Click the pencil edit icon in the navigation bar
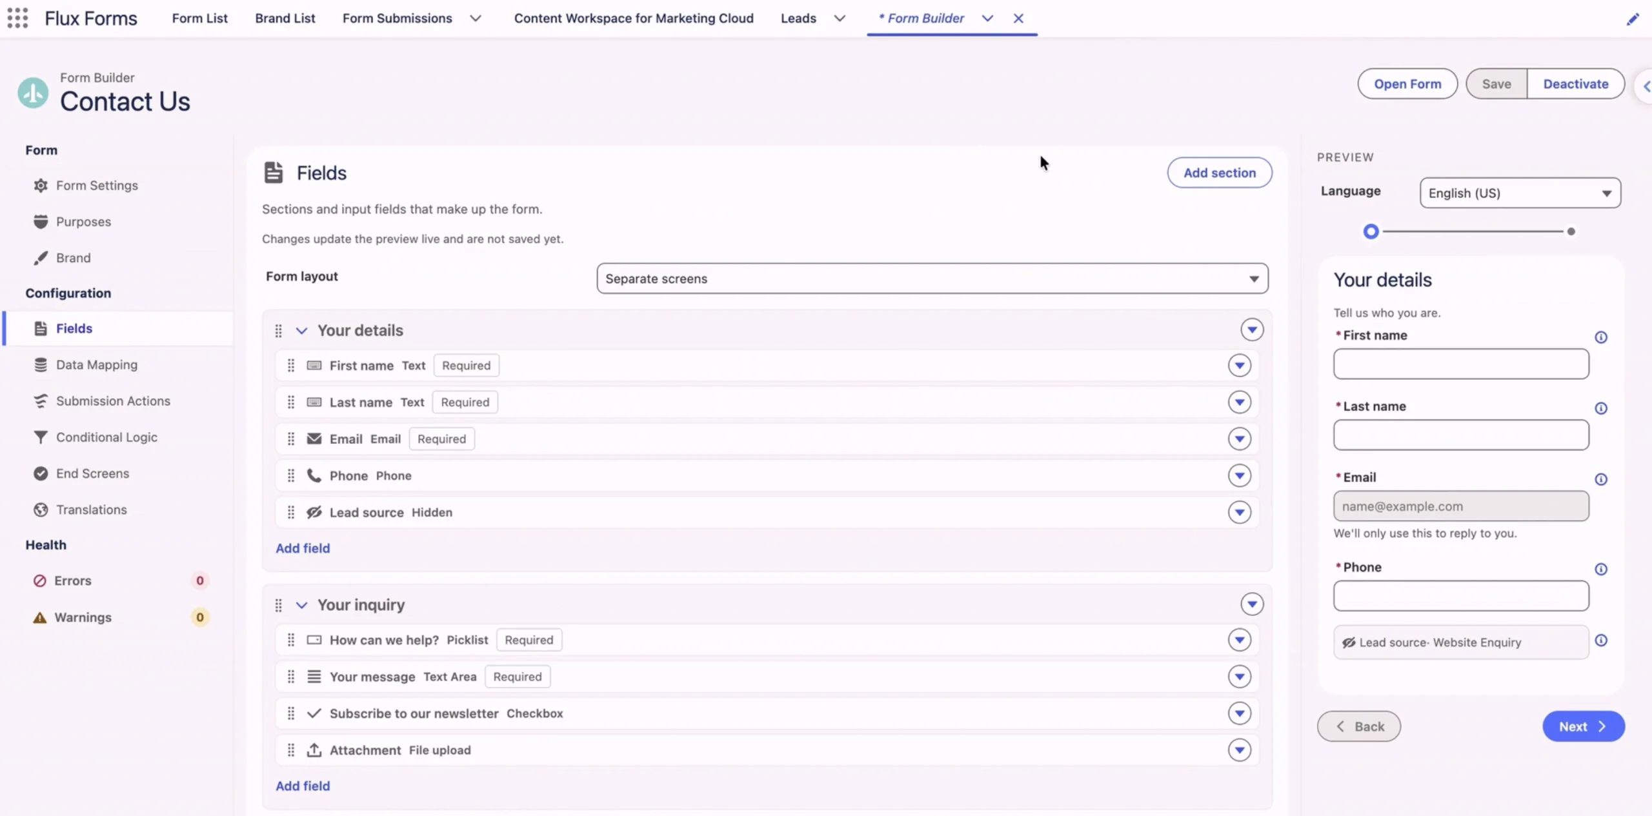Screen dimensions: 1652x816 coord(1632,19)
